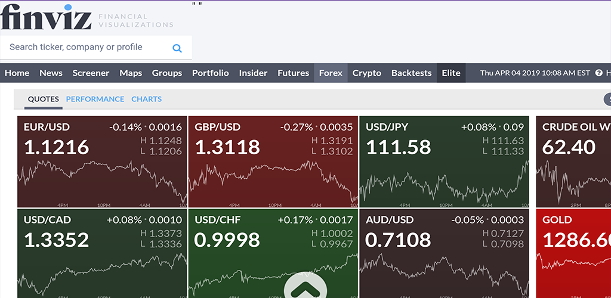Click the search magnifier icon
Viewport: 611px width, 298px height.
(177, 48)
